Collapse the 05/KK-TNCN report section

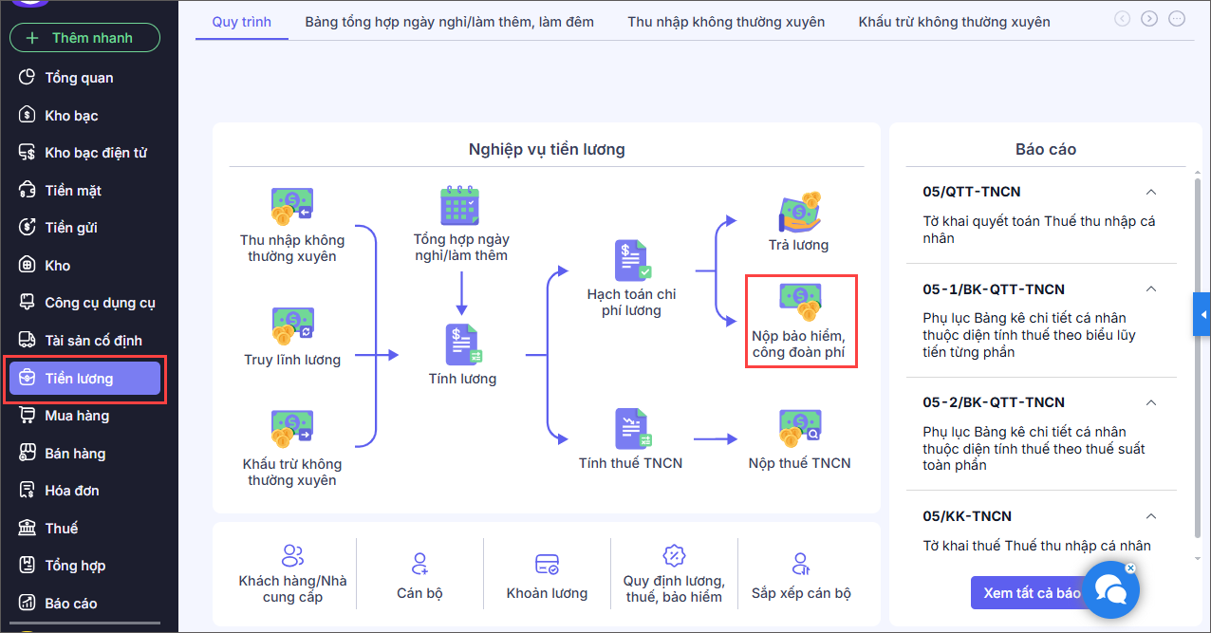coord(1150,516)
